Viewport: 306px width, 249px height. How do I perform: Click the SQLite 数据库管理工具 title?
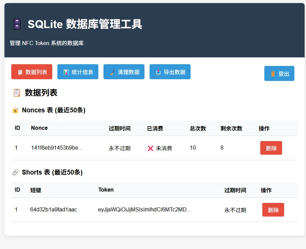pyautogui.click(x=85, y=24)
